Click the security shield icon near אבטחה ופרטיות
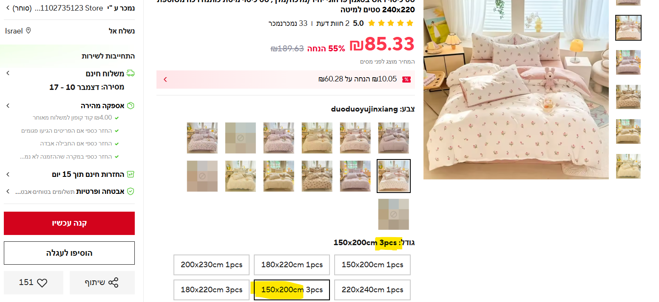The image size is (659, 302). pos(131,192)
